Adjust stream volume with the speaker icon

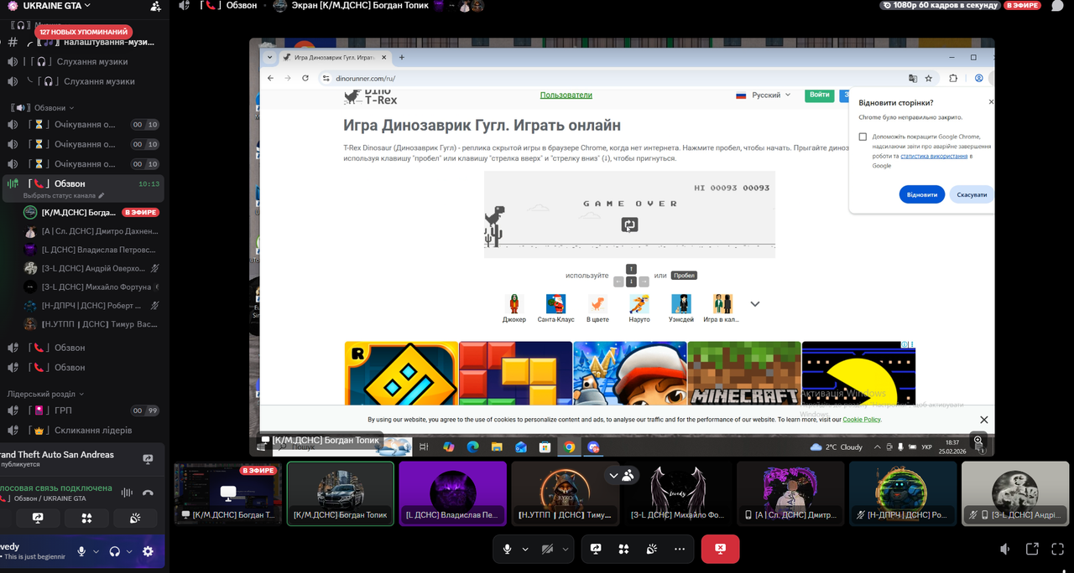click(x=1004, y=549)
